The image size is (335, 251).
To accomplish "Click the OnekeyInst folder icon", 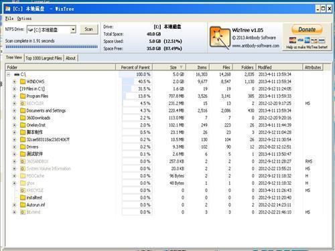I will [x=23, y=125].
